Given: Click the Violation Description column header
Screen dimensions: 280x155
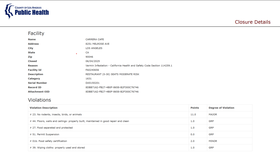Looking at the screenshot, I should pyautogui.click(x=43, y=108).
